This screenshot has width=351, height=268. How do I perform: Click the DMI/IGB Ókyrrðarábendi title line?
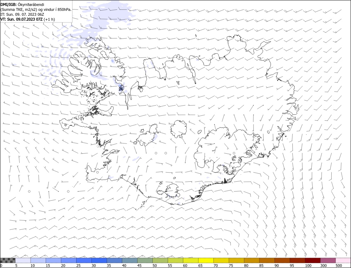coord(22,4)
